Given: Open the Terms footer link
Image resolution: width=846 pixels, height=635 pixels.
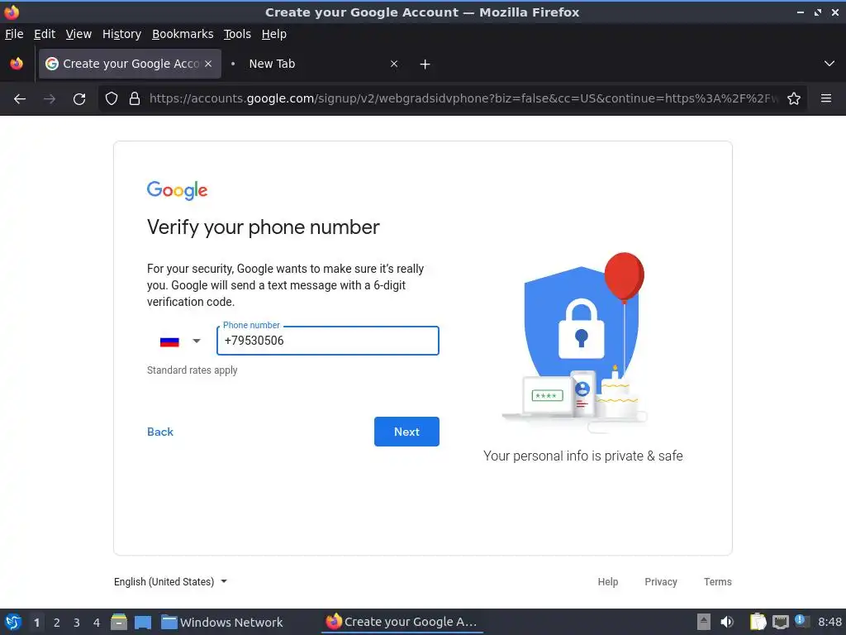Looking at the screenshot, I should [718, 581].
